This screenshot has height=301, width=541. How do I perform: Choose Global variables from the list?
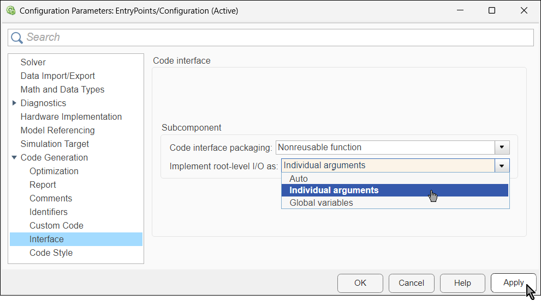click(x=395, y=202)
